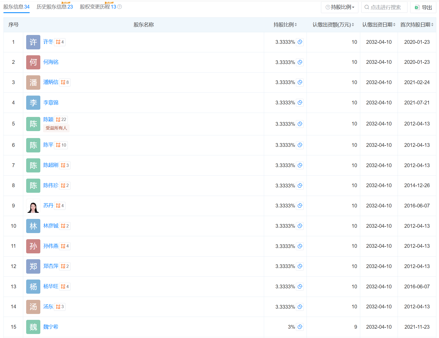This screenshot has width=439, height=338.
Task: Sort by 认缴出资额(万元) column
Action: point(353,25)
